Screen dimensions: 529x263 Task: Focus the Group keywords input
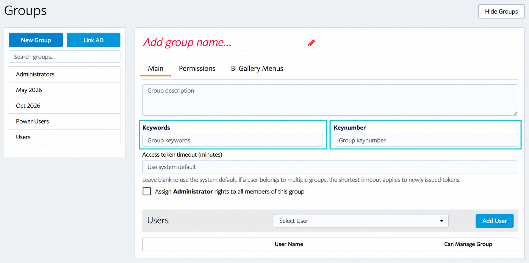tap(232, 140)
